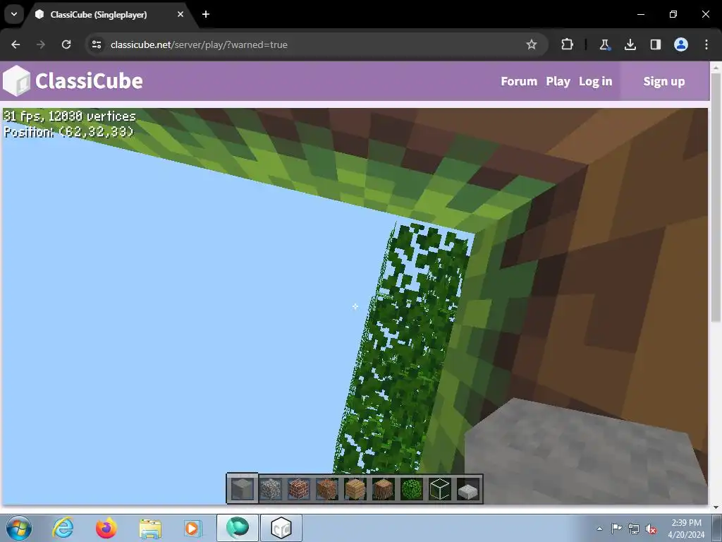Go to the Log in page
This screenshot has width=722, height=542.
pyautogui.click(x=595, y=82)
